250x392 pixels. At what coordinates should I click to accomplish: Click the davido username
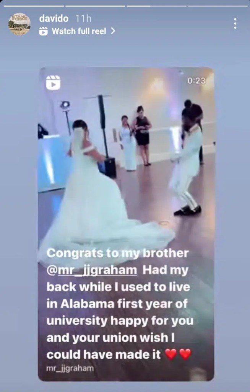[54, 18]
